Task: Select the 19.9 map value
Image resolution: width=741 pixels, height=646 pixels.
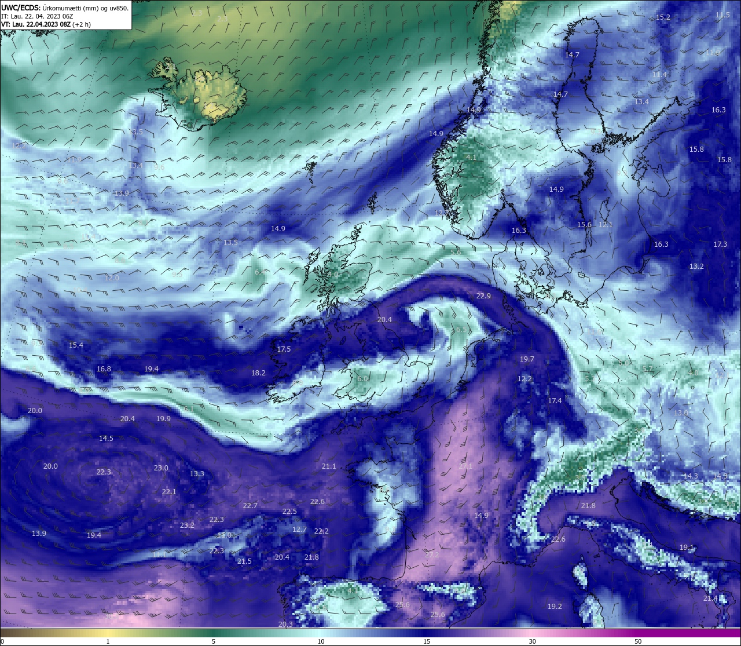Action: [163, 418]
